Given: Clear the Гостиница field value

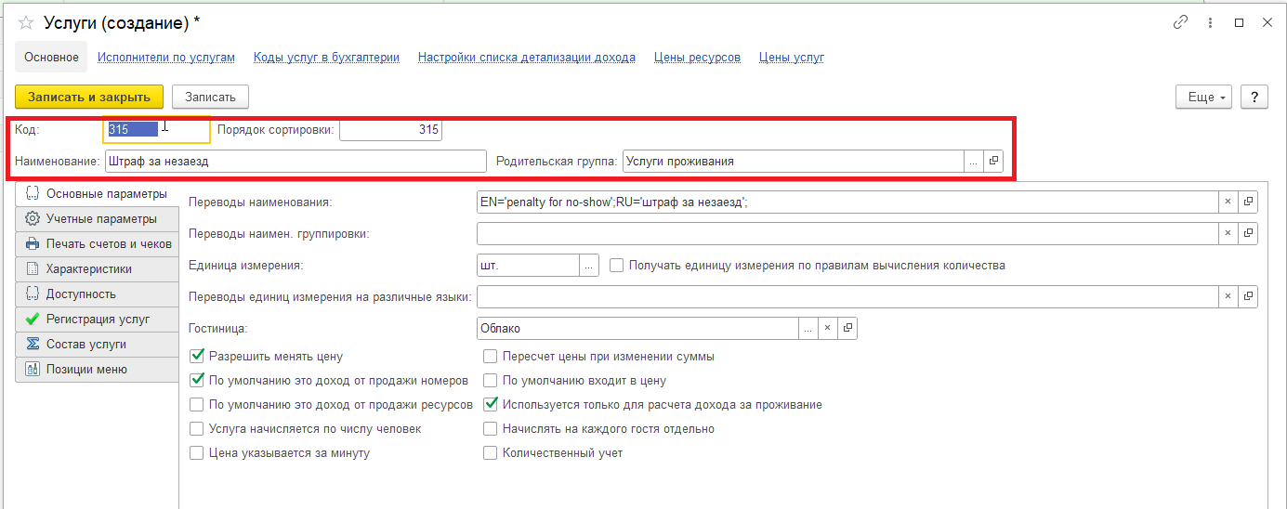Looking at the screenshot, I should pyautogui.click(x=827, y=328).
